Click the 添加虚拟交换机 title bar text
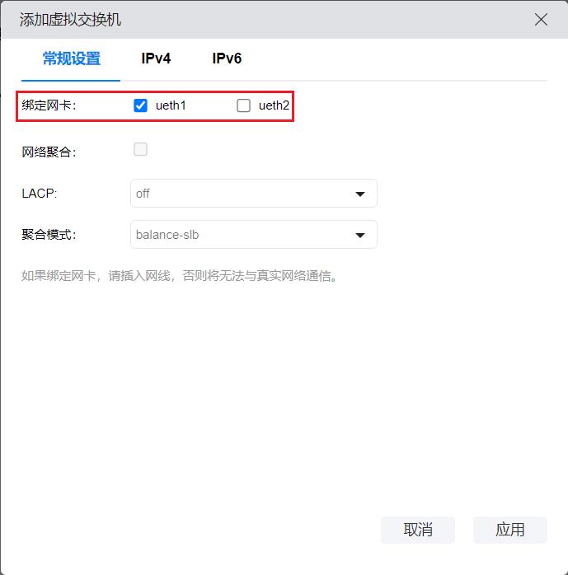Screen dimensions: 568x575 70,20
